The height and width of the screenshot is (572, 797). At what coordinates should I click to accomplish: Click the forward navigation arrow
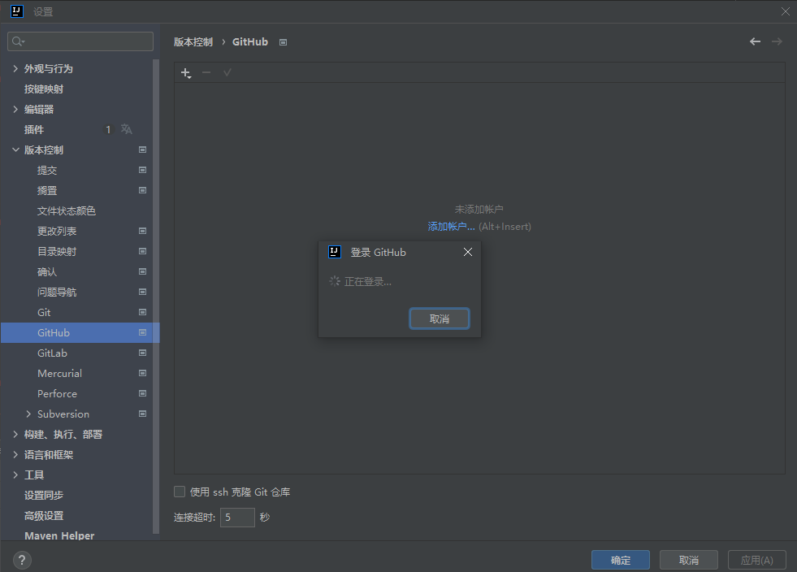[777, 41]
